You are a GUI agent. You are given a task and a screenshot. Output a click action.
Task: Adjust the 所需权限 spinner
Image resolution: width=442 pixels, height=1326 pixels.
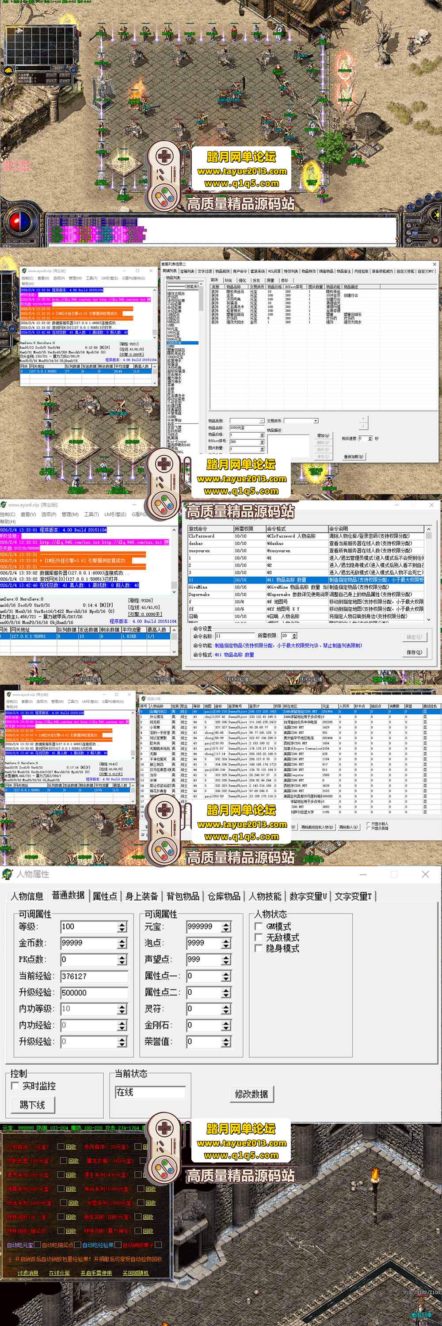295,636
